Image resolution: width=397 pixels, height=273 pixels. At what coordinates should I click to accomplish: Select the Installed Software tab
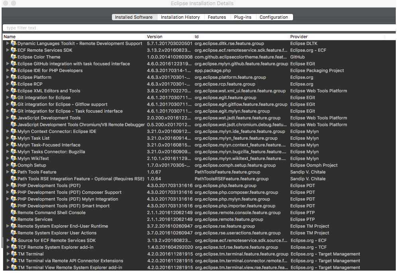[x=134, y=17]
